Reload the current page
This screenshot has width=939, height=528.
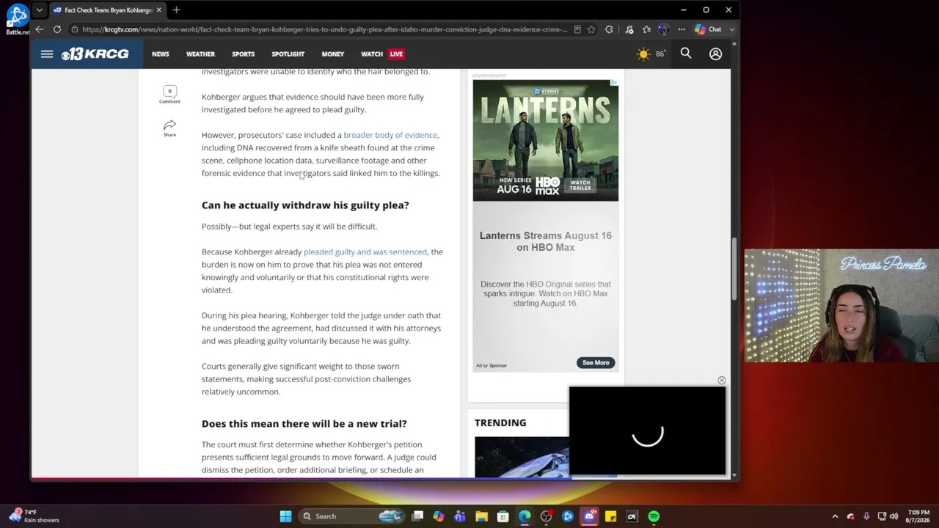[57, 29]
